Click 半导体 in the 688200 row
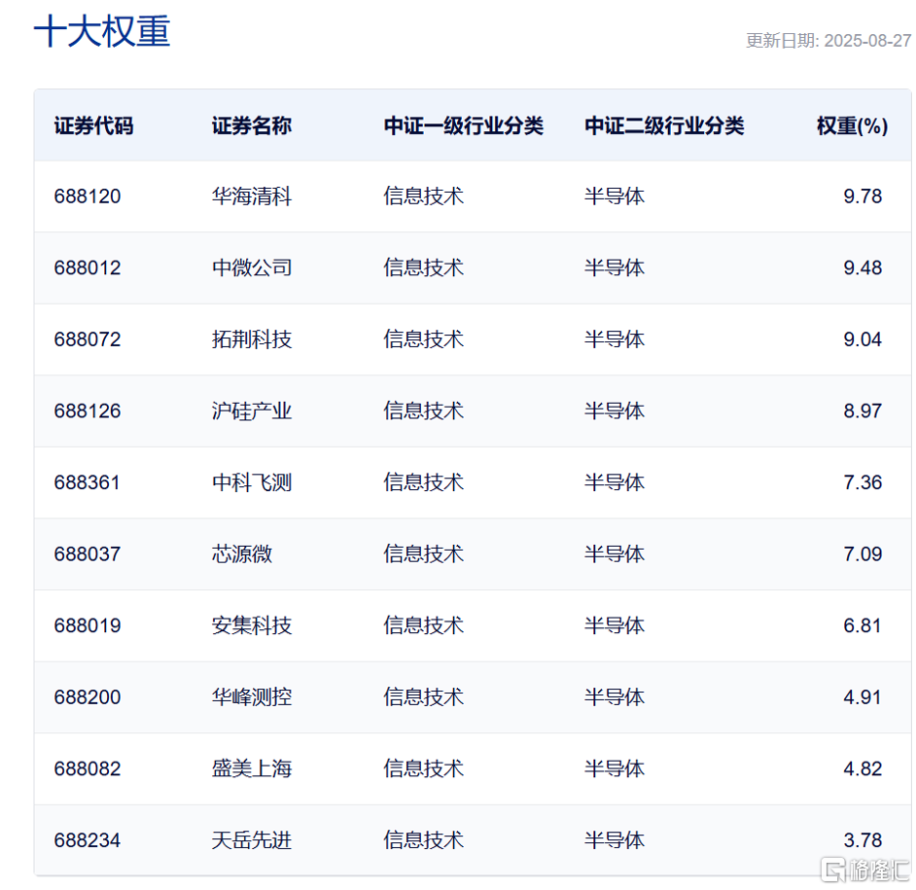This screenshot has height=890, width=916. point(615,697)
